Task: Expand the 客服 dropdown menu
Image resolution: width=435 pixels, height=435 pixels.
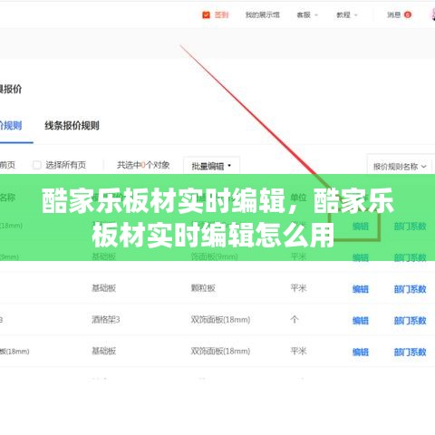Action: [307, 14]
